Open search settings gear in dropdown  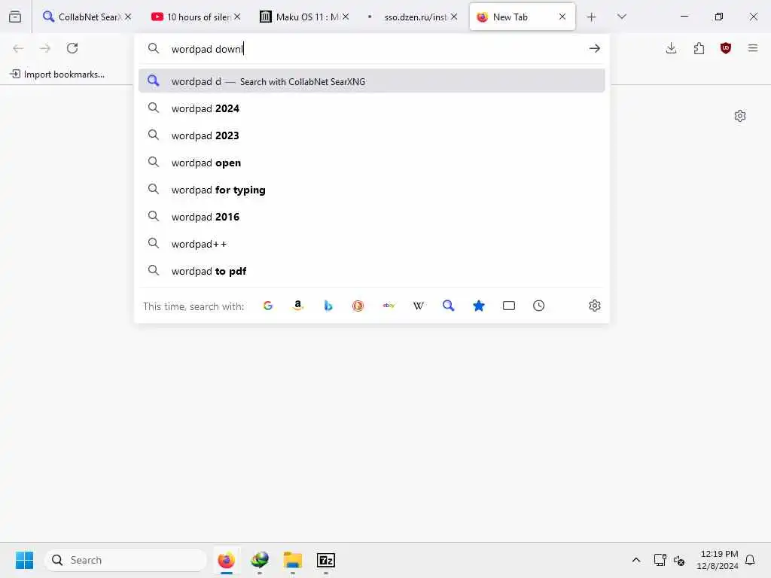595,306
